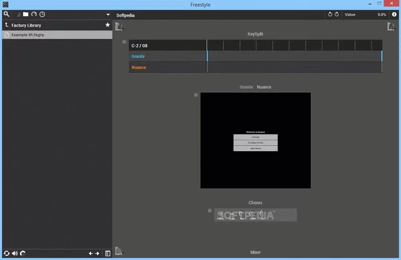Click the folder icon in the browser toolbar
This screenshot has width=401, height=260.
point(25,14)
